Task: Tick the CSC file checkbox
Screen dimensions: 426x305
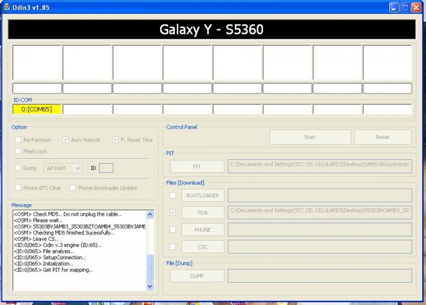Action: coord(173,247)
